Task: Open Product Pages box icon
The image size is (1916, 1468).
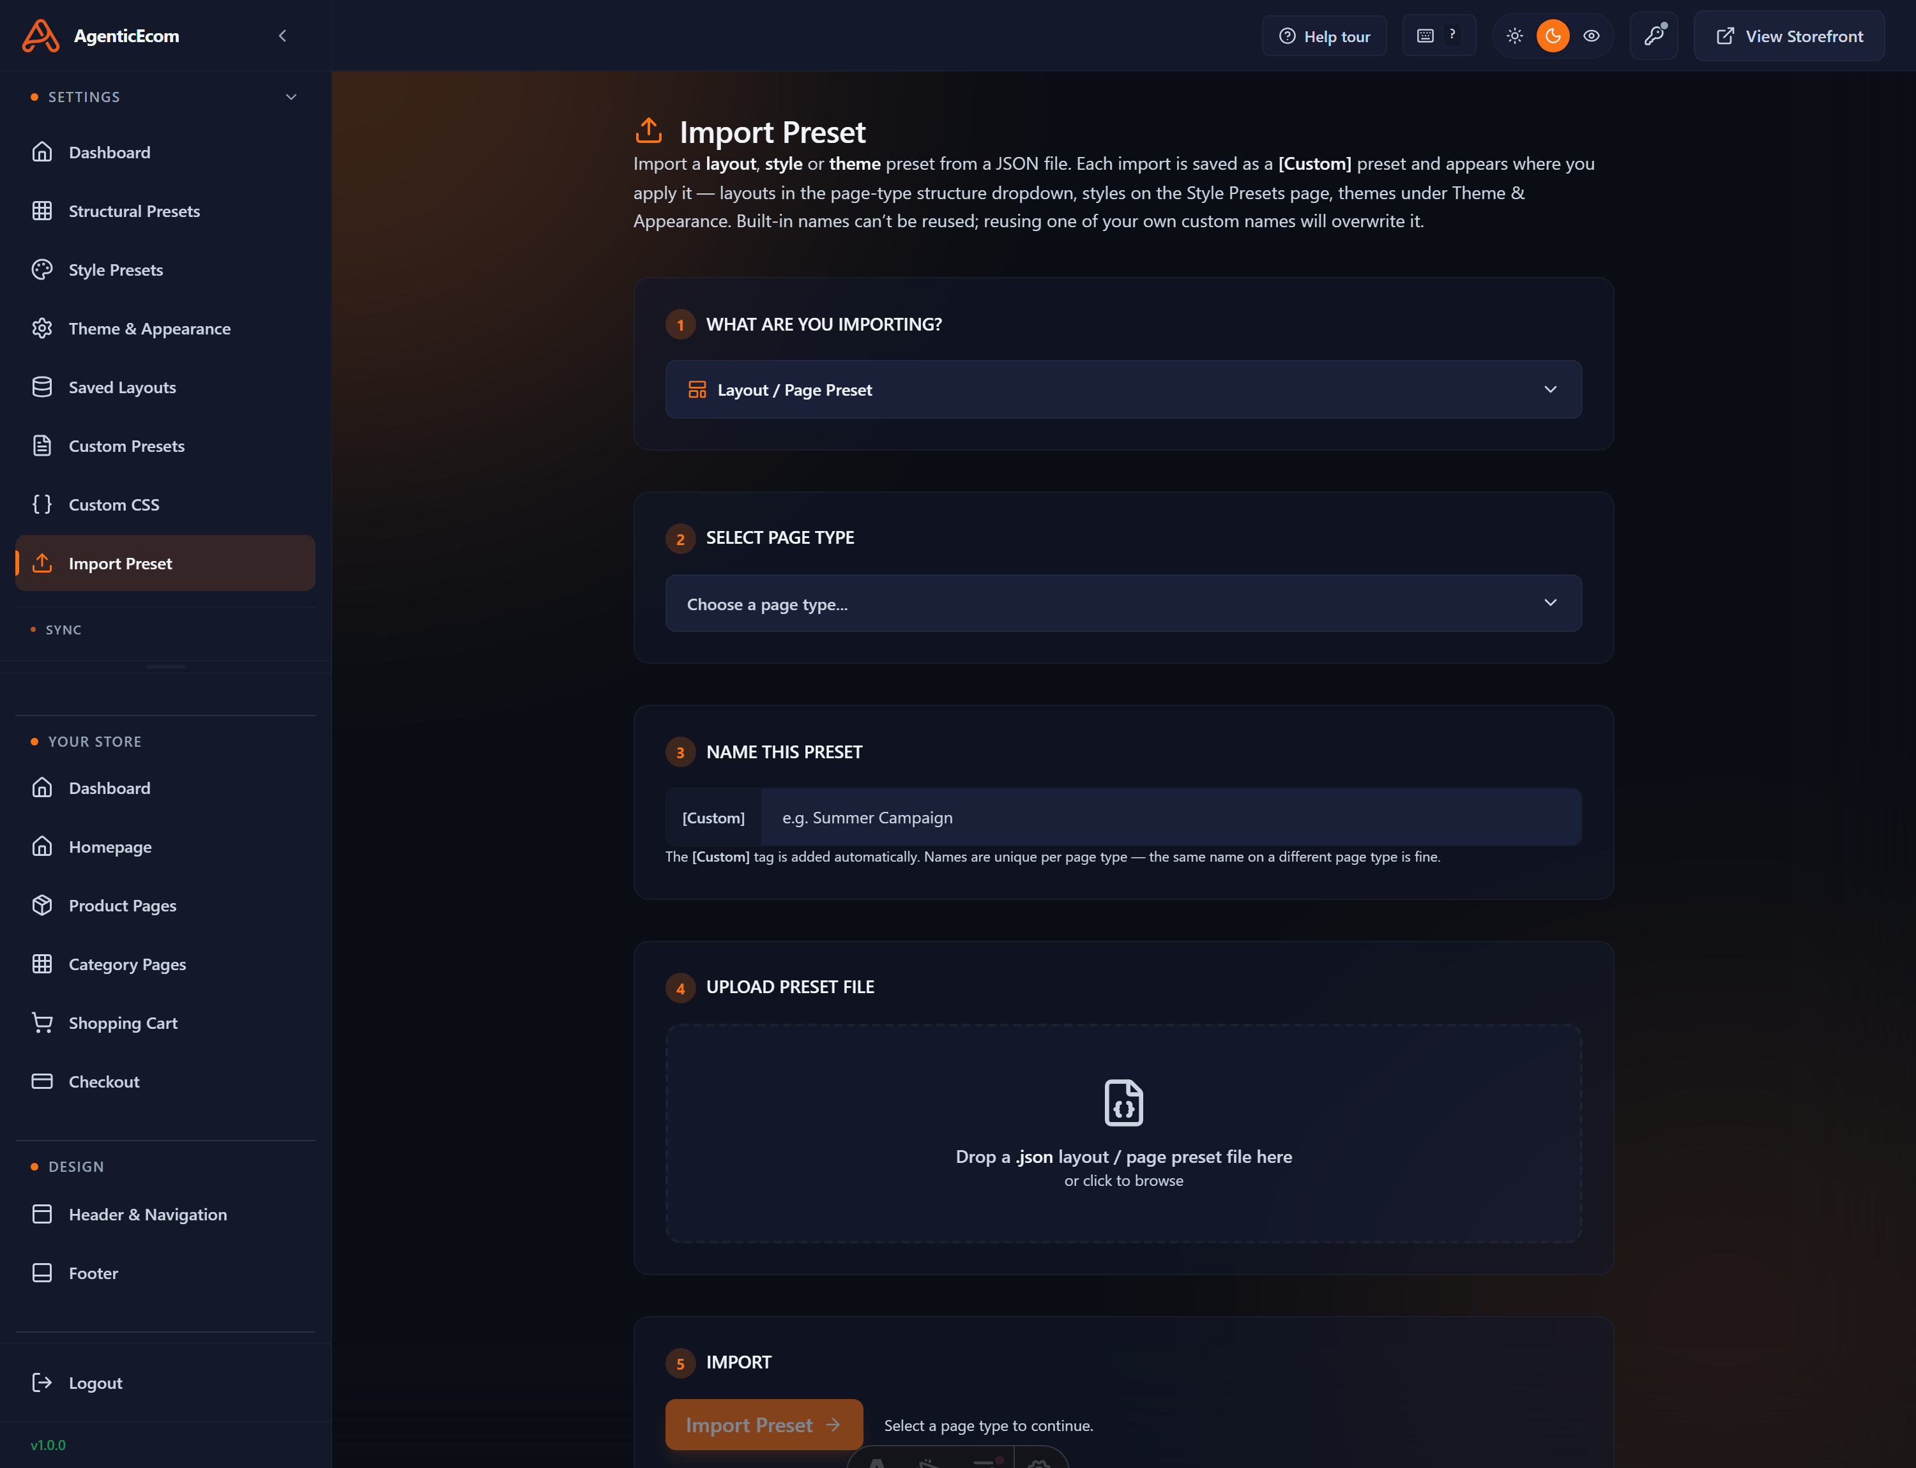Action: 42,905
